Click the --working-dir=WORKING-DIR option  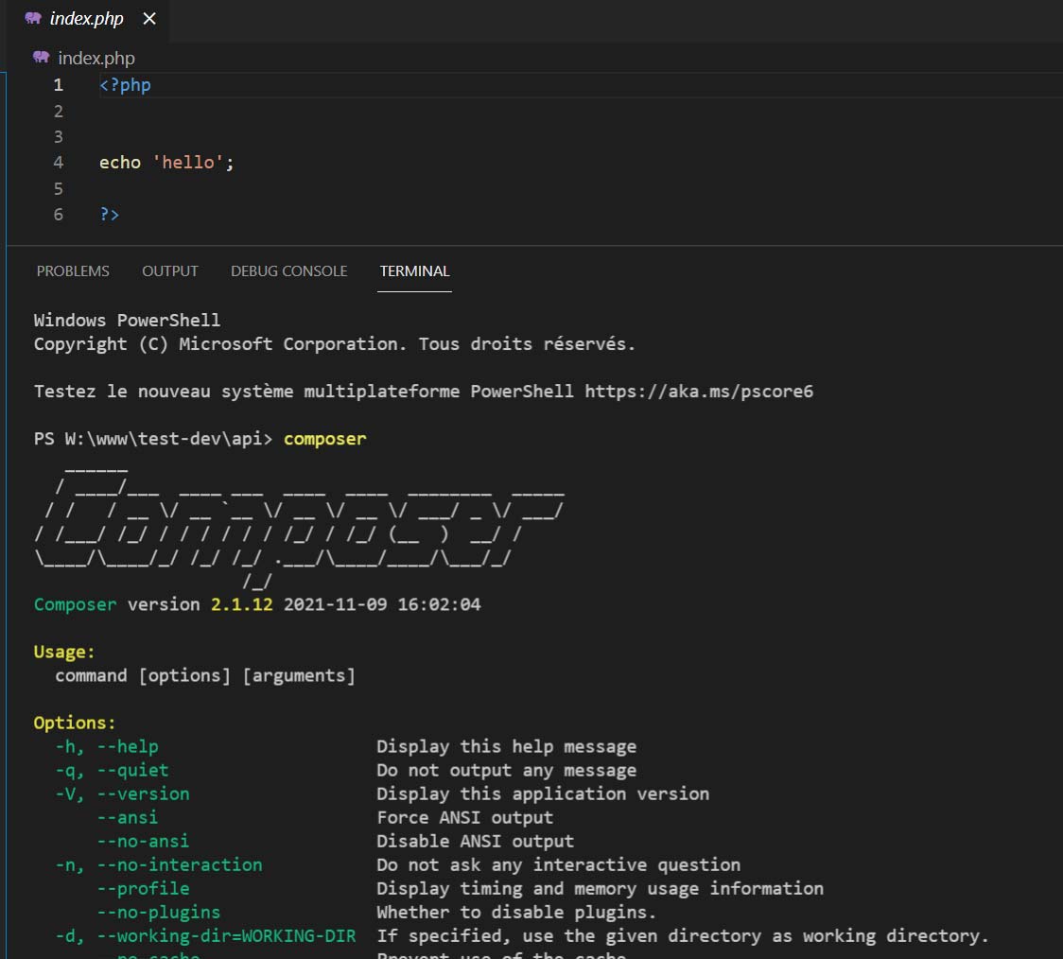(226, 936)
